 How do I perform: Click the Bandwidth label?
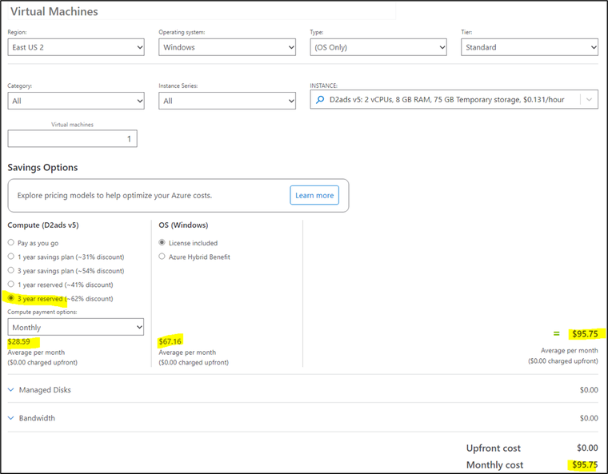tap(37, 418)
